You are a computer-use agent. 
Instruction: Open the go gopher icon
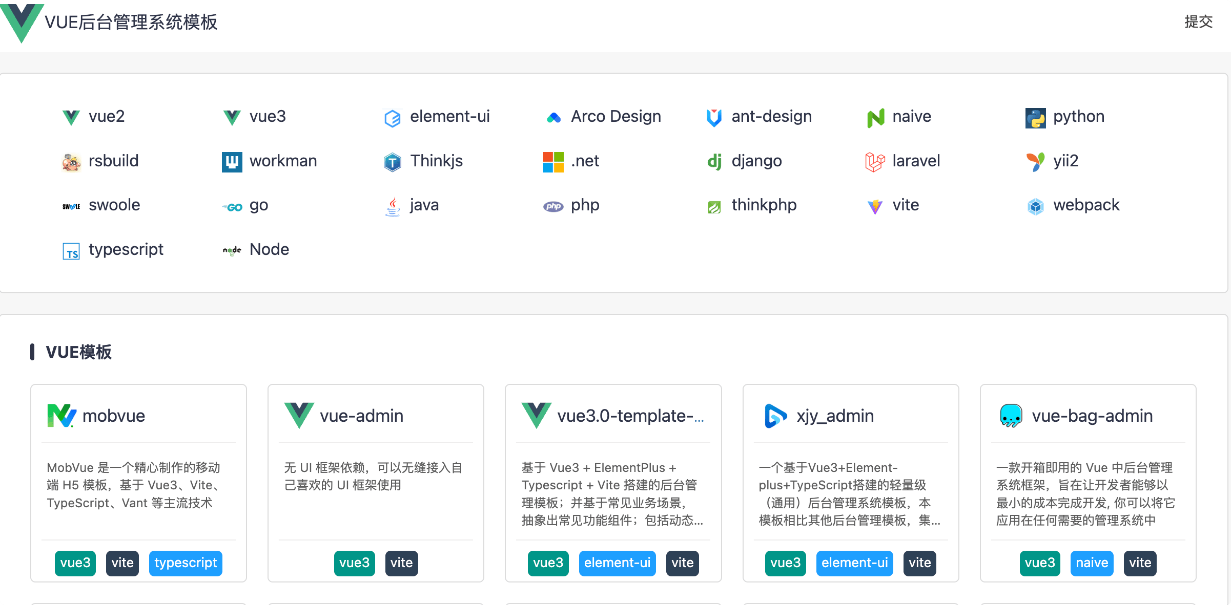point(232,207)
